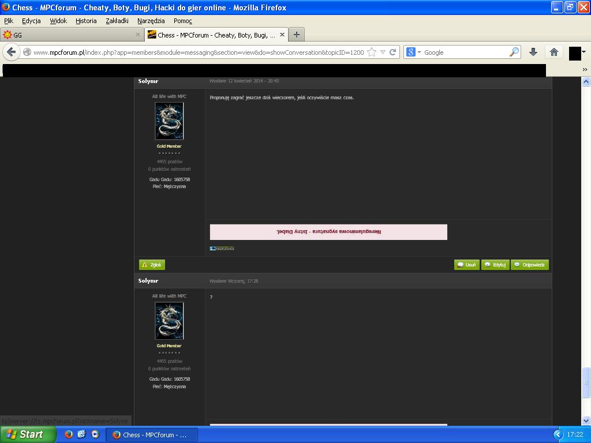Launch the media player quick launch icon

click(x=95, y=434)
